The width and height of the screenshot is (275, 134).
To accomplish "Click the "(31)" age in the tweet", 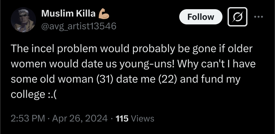I will click(105, 79).
